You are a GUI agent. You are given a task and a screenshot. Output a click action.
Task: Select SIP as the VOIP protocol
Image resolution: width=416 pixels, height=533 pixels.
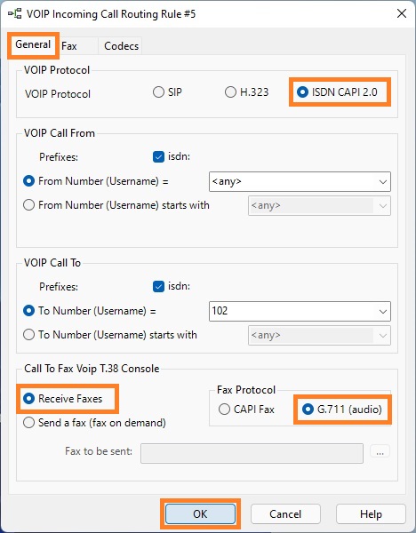click(x=167, y=92)
